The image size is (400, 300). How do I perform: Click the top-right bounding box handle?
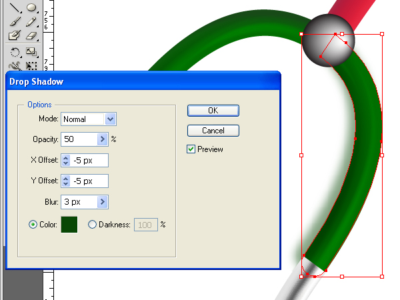(382, 34)
